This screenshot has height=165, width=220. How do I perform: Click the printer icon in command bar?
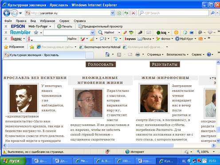click(137, 55)
